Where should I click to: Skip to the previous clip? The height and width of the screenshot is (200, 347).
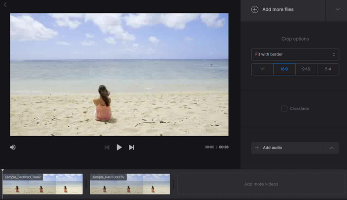point(107,148)
